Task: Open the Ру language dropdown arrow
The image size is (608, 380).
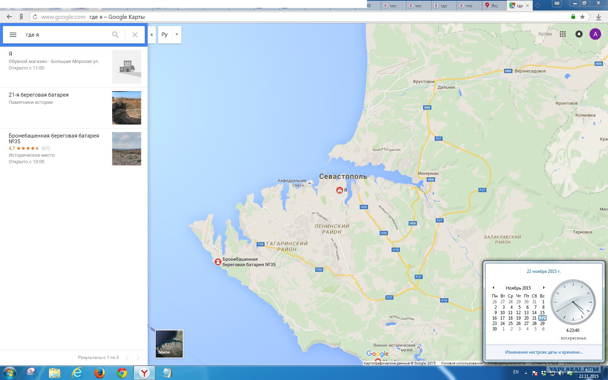Action: click(177, 35)
